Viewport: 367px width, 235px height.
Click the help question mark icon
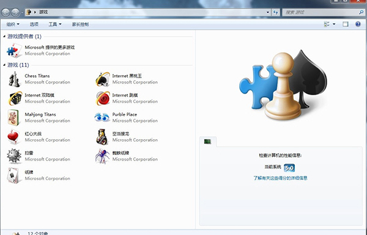(x=358, y=24)
